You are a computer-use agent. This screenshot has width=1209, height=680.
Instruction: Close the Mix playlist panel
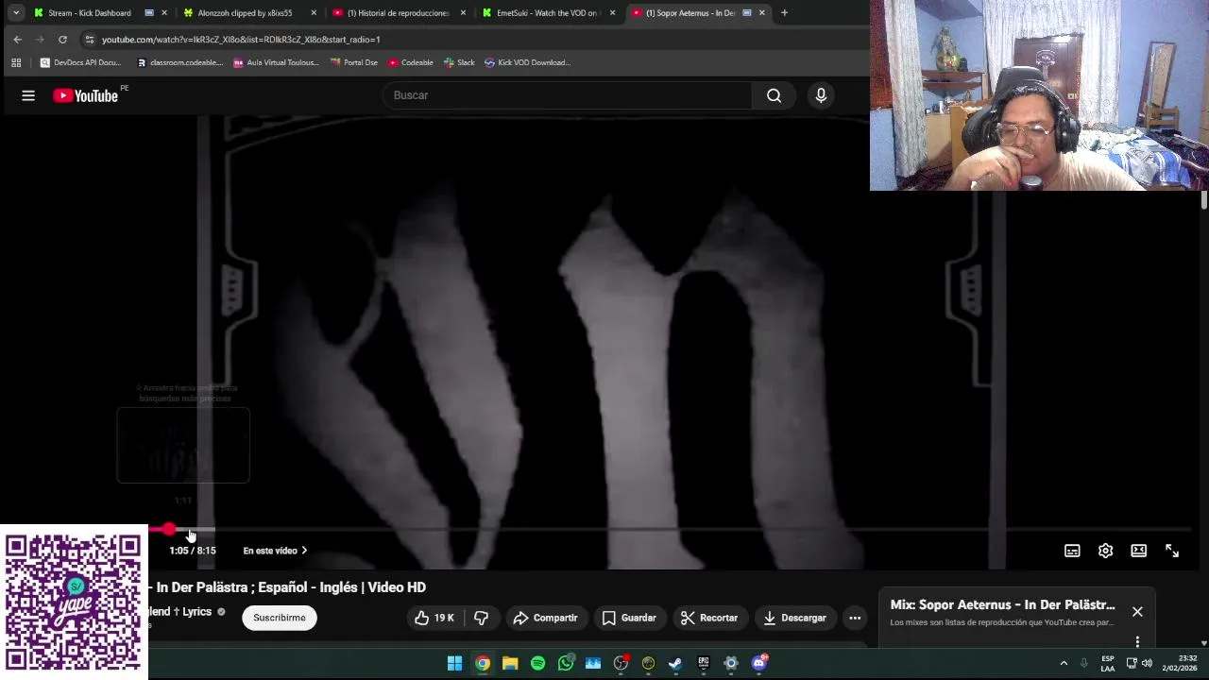pyautogui.click(x=1137, y=611)
